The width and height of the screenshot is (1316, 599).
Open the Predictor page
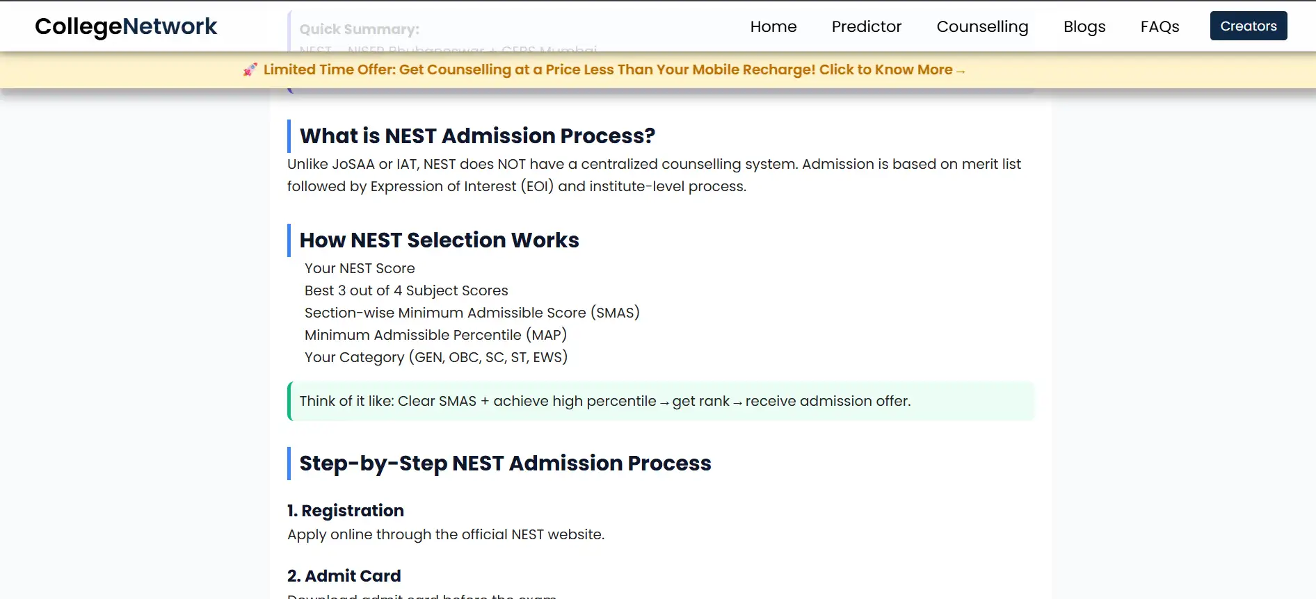coord(867,26)
